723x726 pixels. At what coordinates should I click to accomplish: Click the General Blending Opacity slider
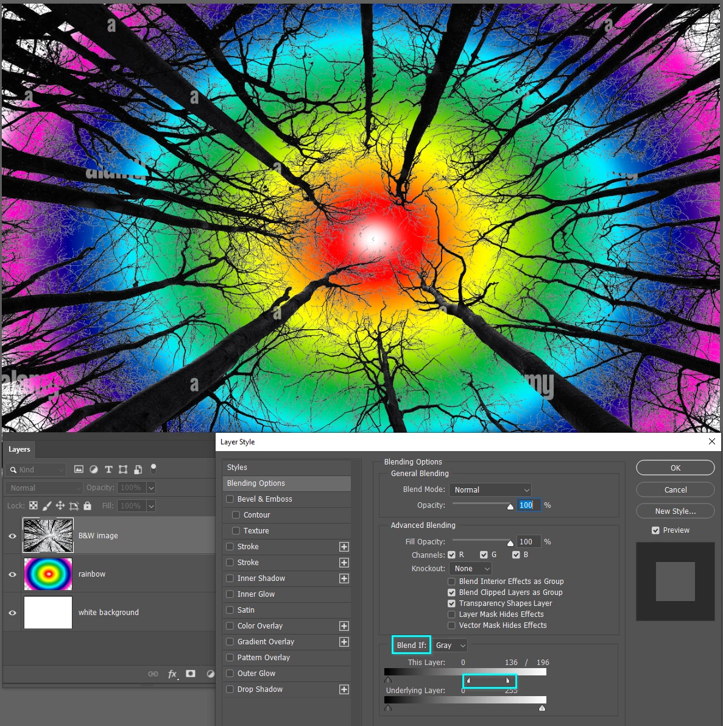point(481,504)
